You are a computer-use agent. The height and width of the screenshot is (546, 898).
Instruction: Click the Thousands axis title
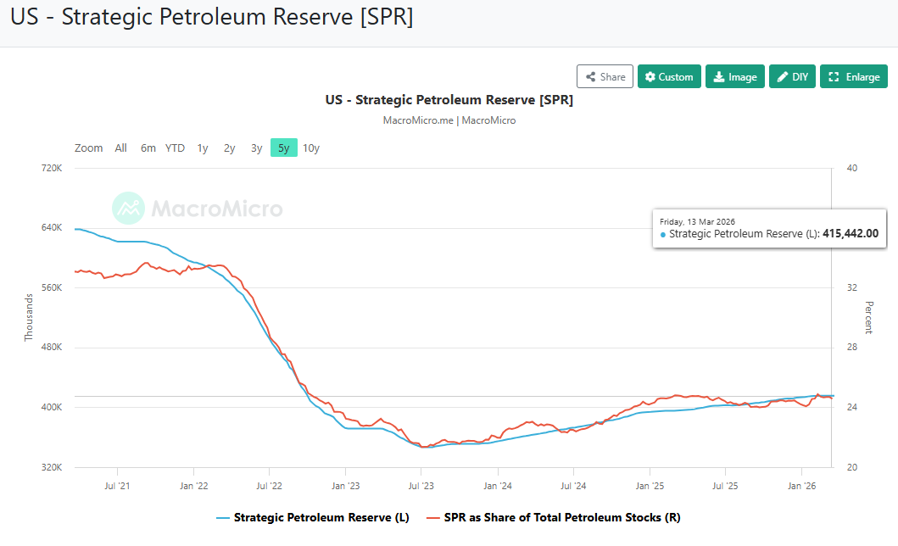29,318
